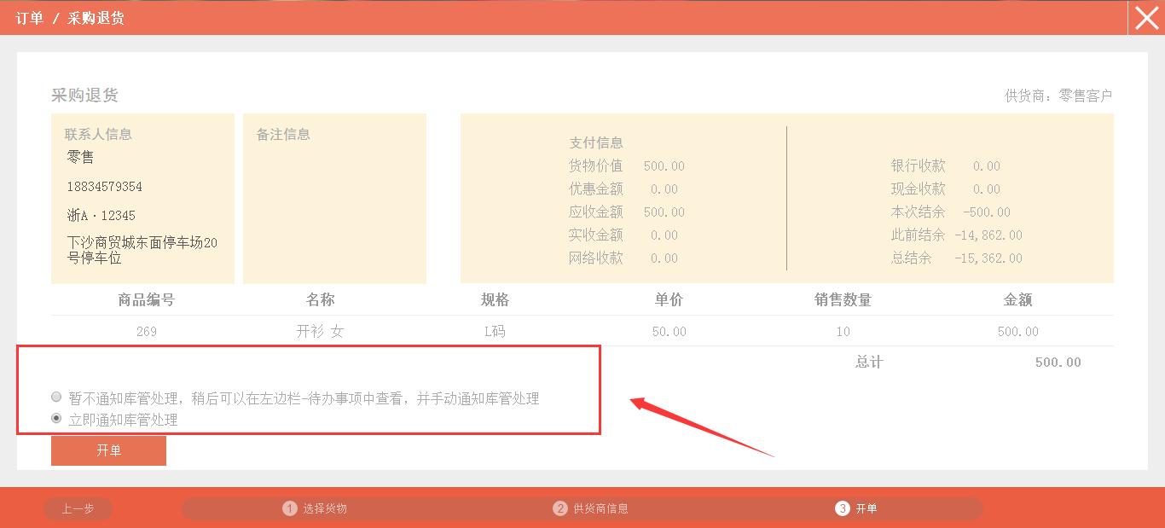
Task: Jump to 供货商信息 step
Action: pyautogui.click(x=600, y=509)
